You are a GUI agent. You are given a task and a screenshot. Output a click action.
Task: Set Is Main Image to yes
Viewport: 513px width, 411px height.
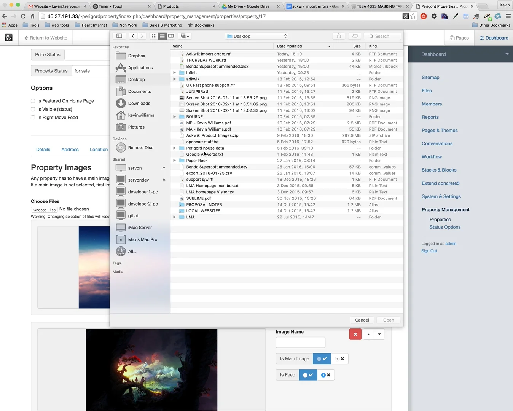point(322,359)
